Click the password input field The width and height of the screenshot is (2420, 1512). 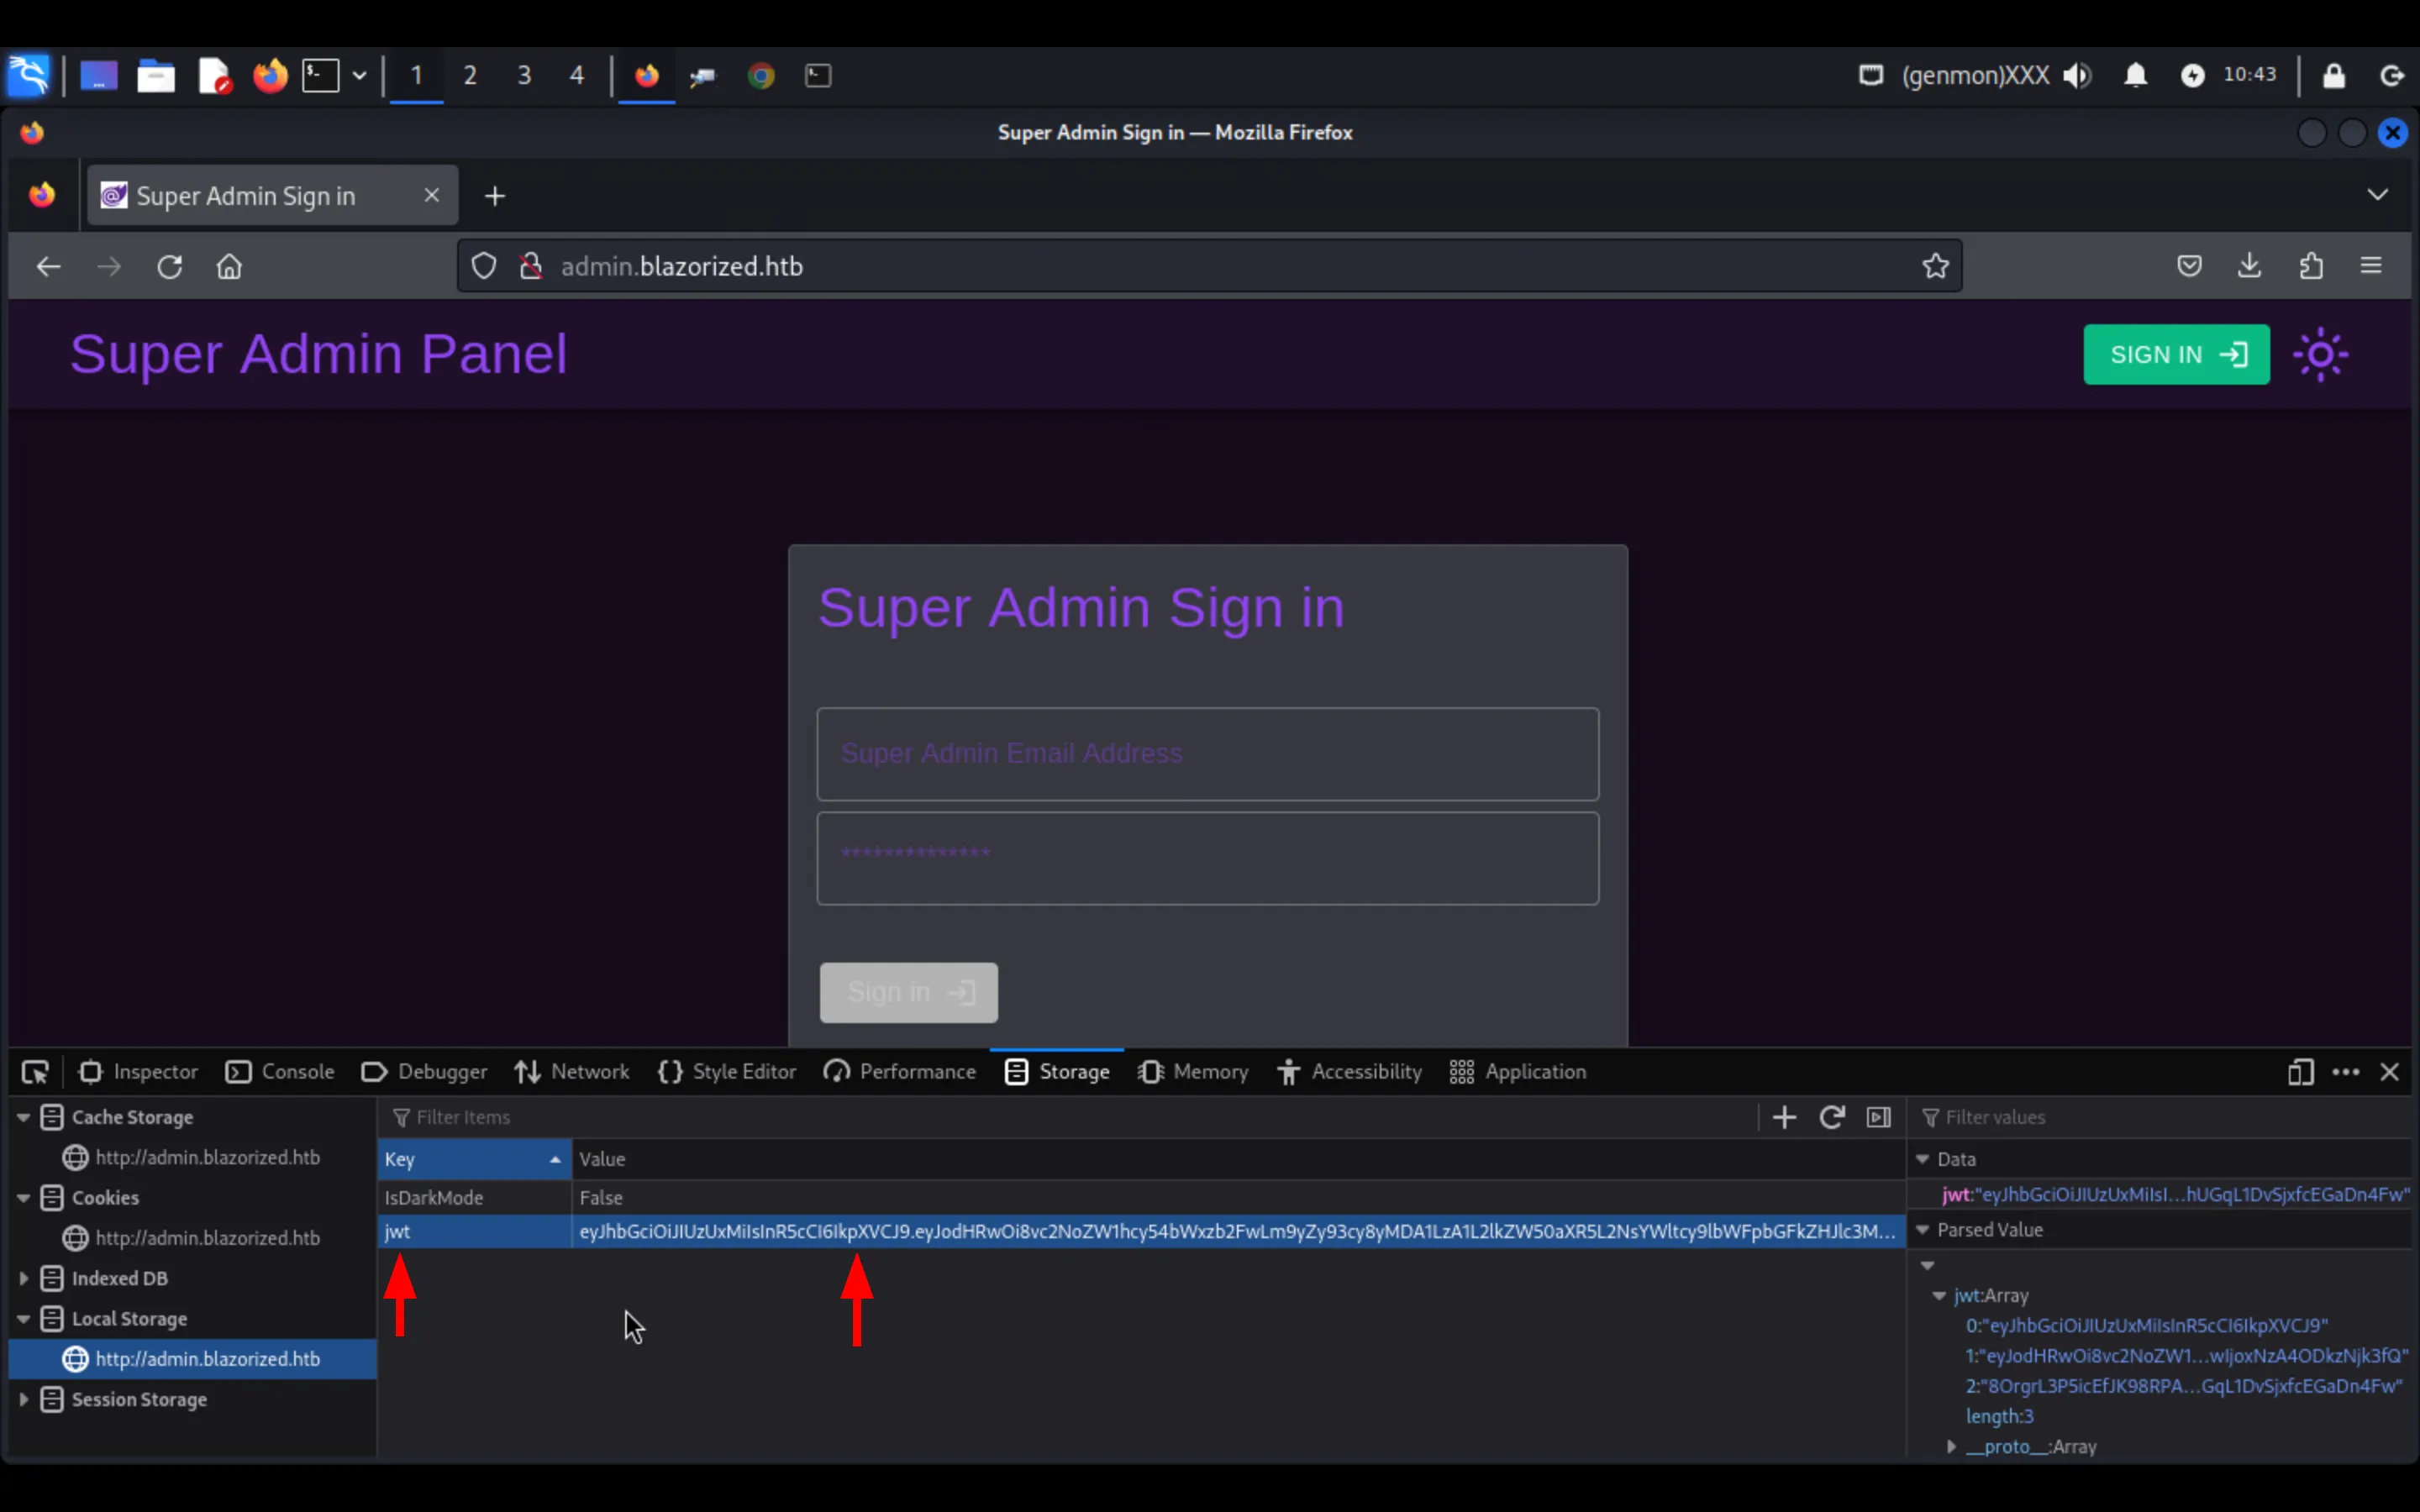point(1207,858)
